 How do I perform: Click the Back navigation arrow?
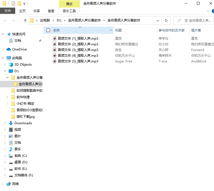[5, 21]
